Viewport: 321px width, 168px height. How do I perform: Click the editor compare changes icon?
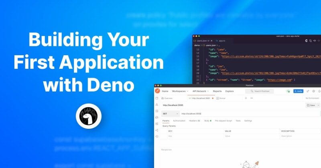306,41
